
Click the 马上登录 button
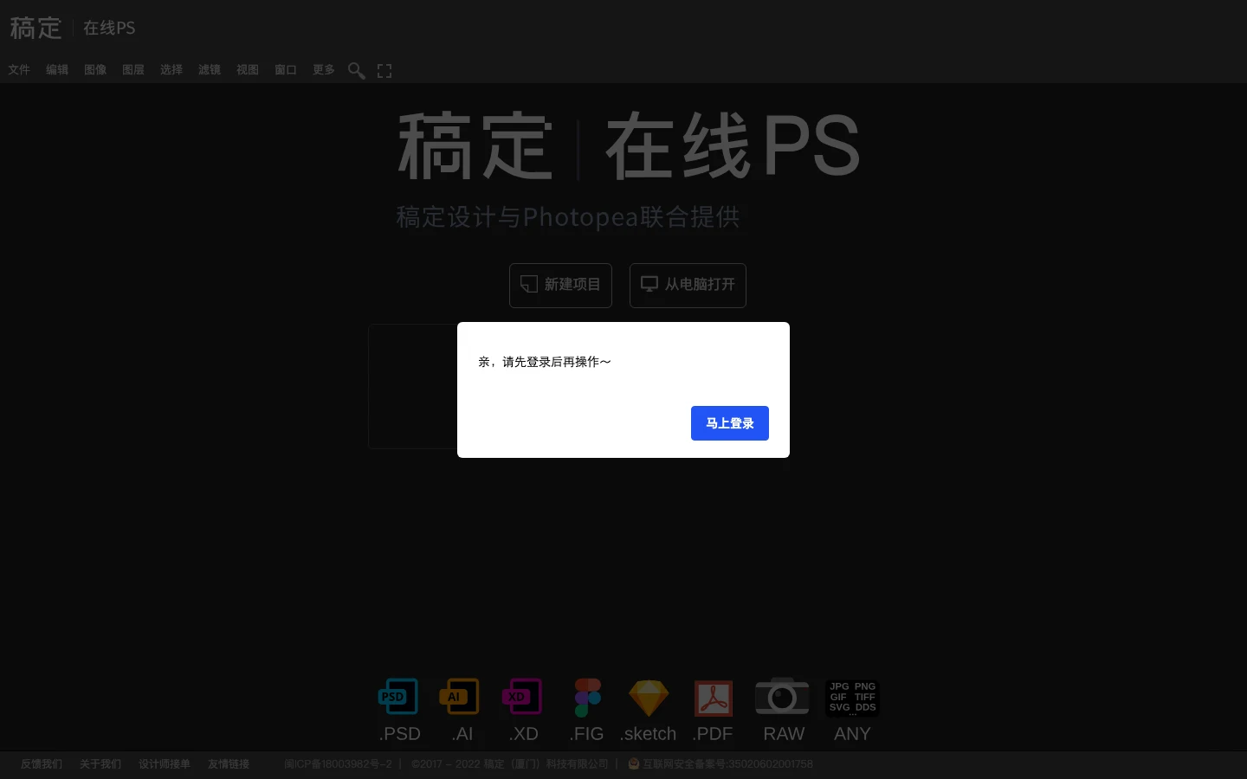729,423
